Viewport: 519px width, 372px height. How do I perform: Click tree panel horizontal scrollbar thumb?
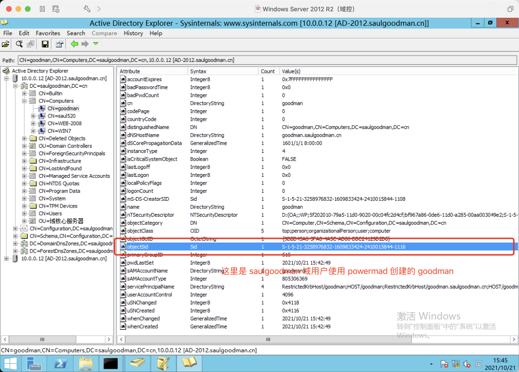tap(42, 339)
